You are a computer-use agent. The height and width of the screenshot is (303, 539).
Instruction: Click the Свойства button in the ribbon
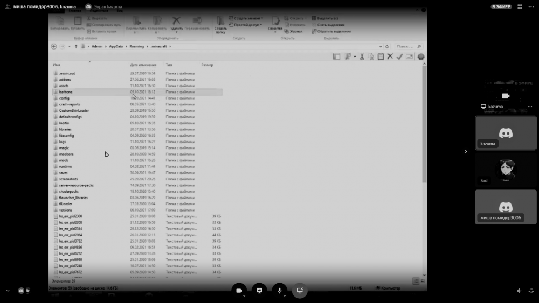275,25
